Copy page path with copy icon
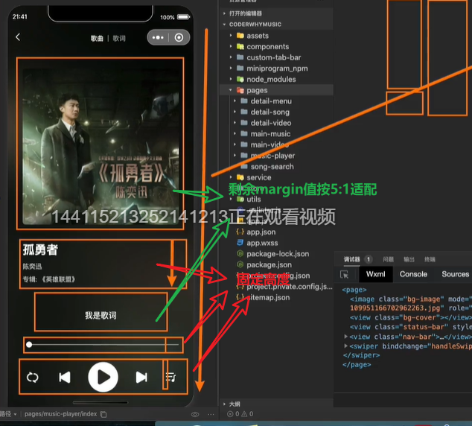This screenshot has width=472, height=426. point(103,414)
